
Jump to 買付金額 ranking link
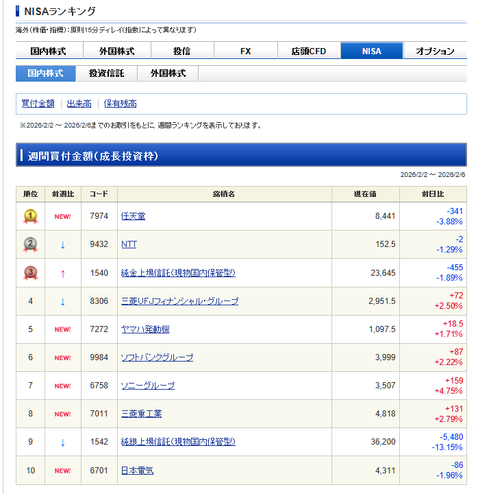point(38,104)
